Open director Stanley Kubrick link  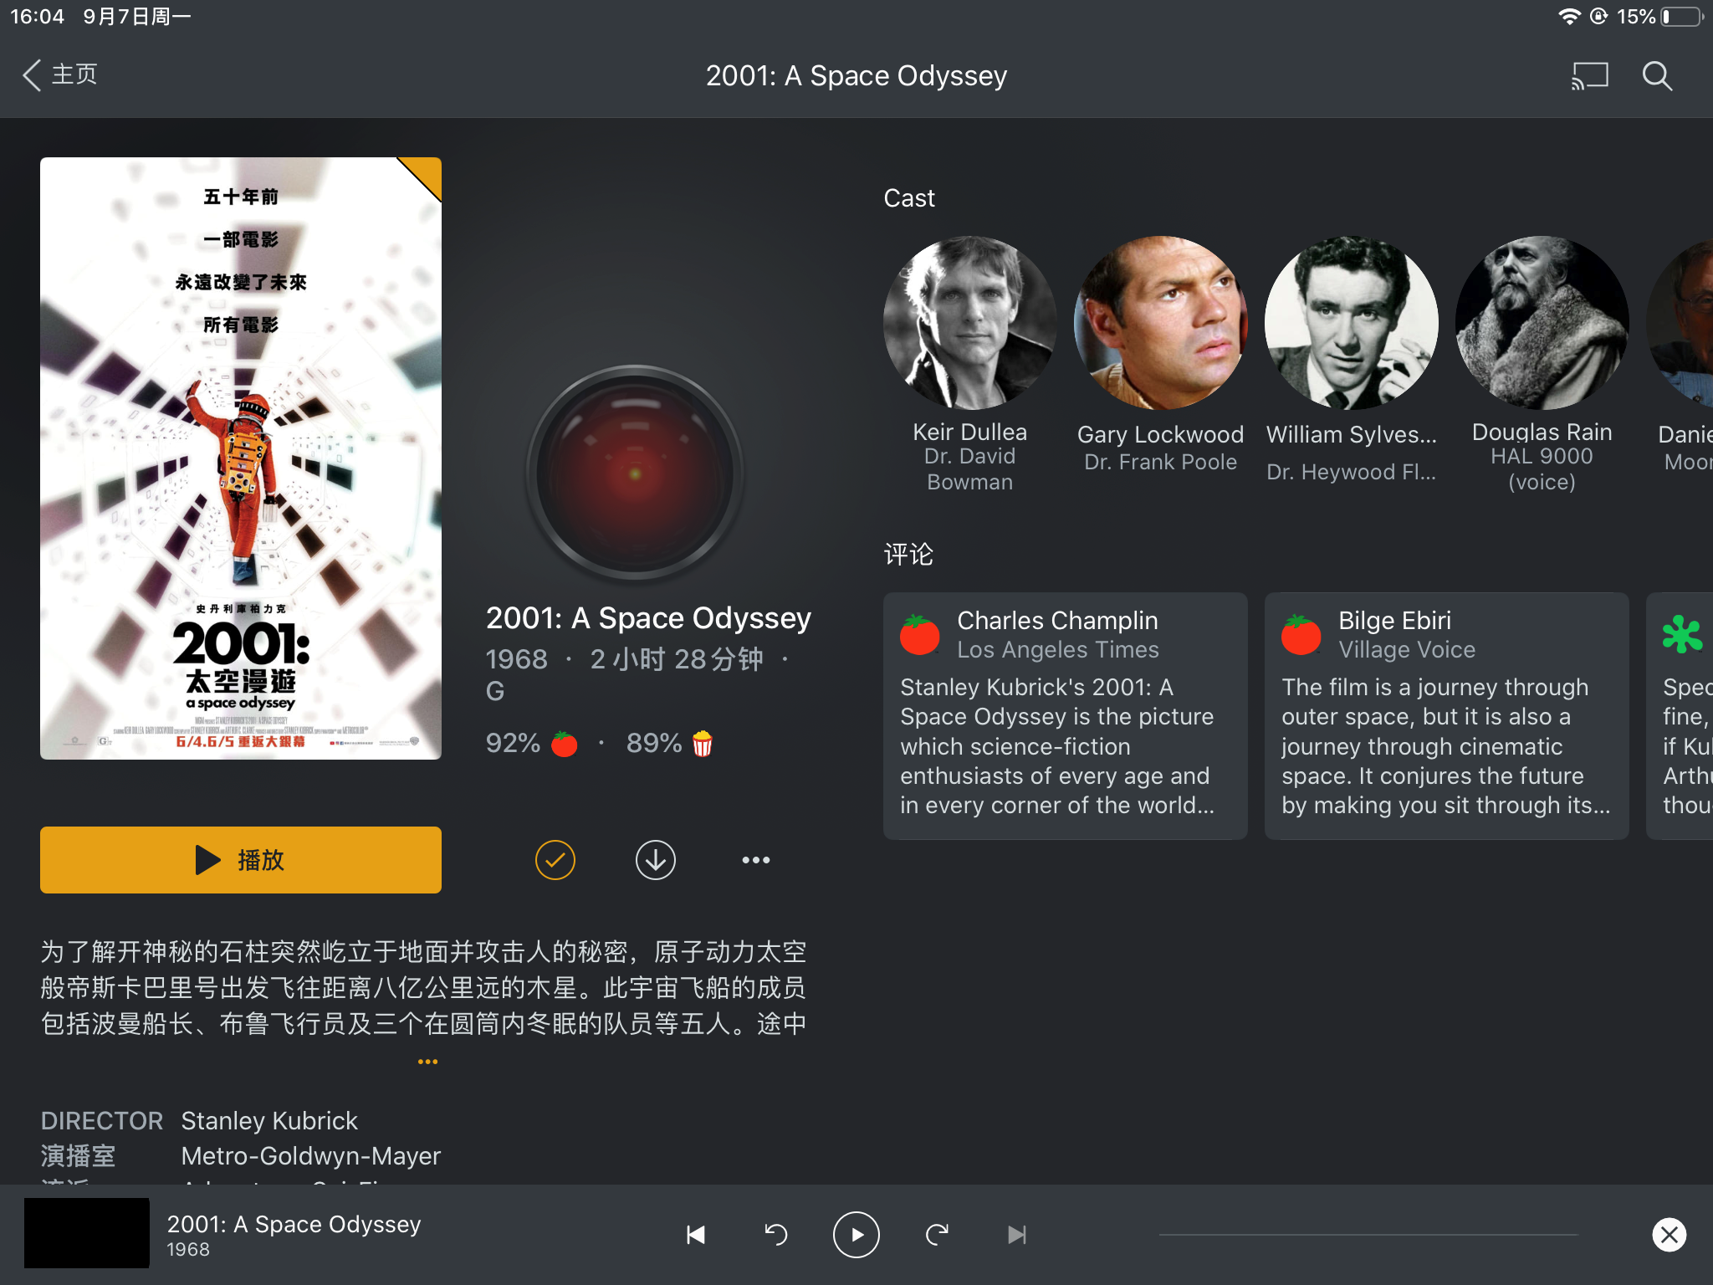(269, 1121)
